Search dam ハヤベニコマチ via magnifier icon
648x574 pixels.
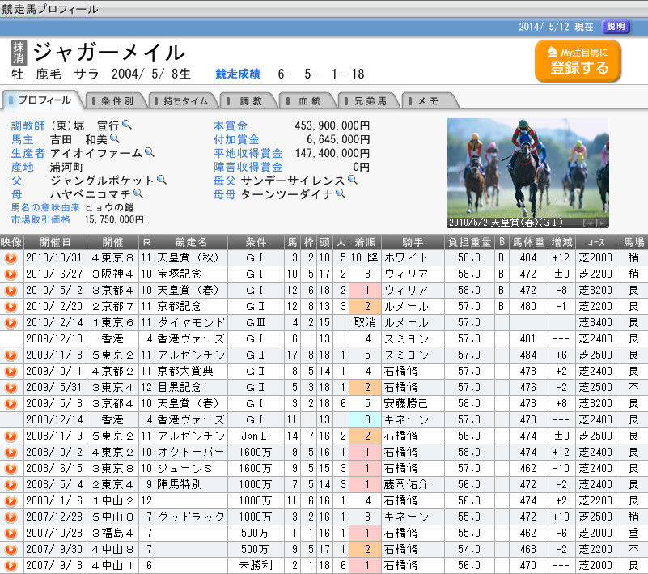pyautogui.click(x=138, y=193)
